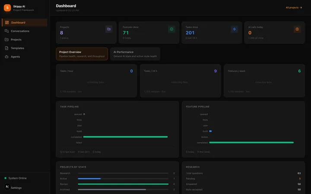Screen dimensions: 311x194
Task: Click the blue Active bar in Projects by State
Action: (x=89, y=178)
